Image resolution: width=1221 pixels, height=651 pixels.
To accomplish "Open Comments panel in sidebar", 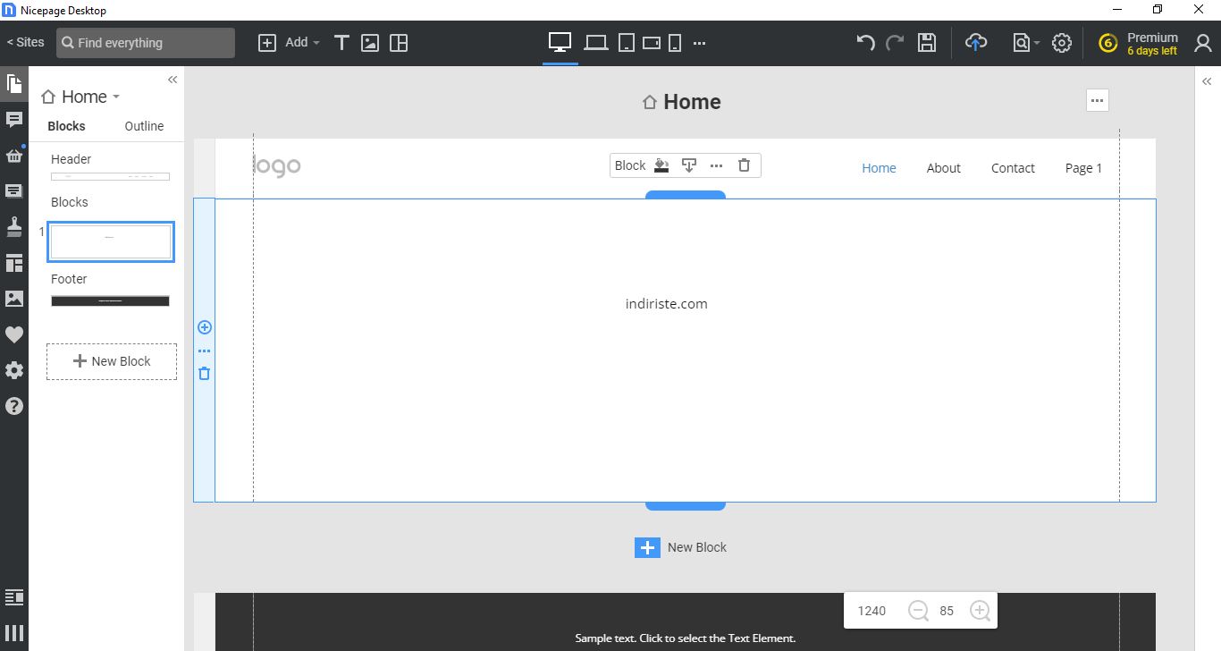I will [14, 119].
